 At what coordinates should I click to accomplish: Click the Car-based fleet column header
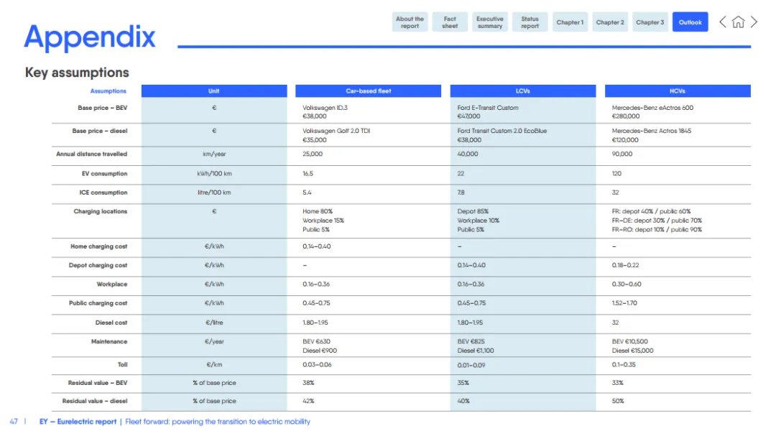coord(368,91)
